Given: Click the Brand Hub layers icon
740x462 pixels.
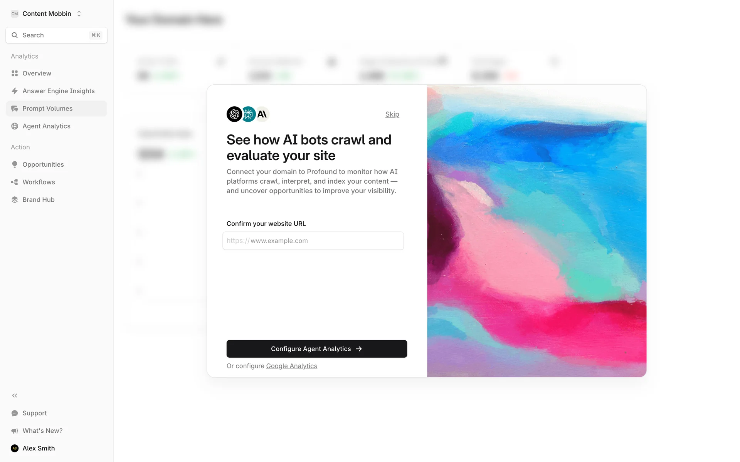Looking at the screenshot, I should coord(15,200).
